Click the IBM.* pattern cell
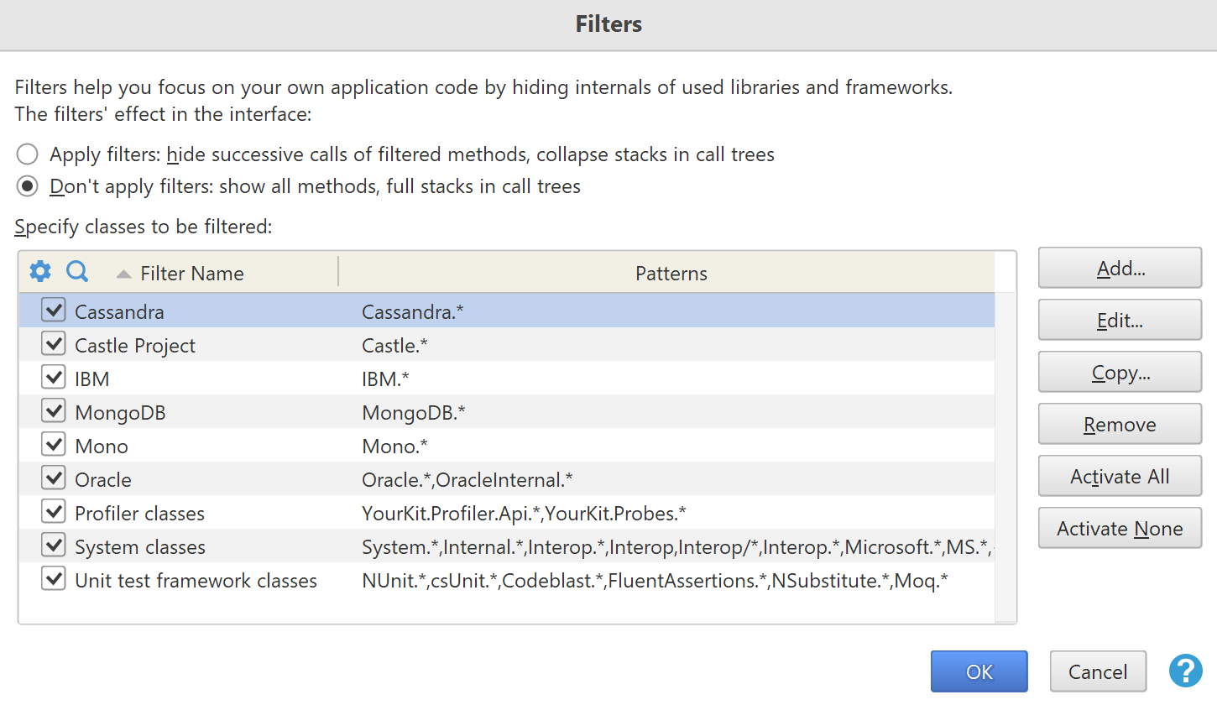 (x=385, y=379)
